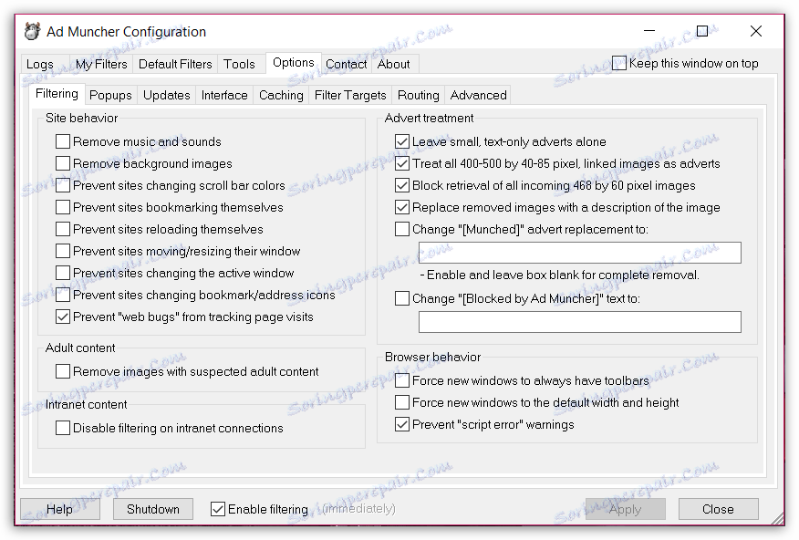
Task: Click the Close button at bottom right
Action: click(x=718, y=509)
